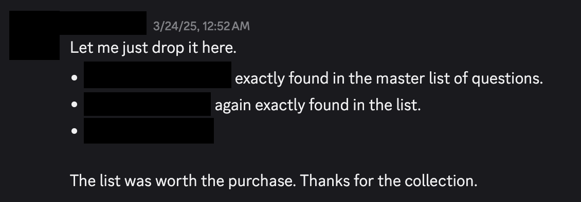Open the redacted user avatar beside the message
Image resolution: width=581 pixels, height=202 pixels.
click(x=34, y=35)
